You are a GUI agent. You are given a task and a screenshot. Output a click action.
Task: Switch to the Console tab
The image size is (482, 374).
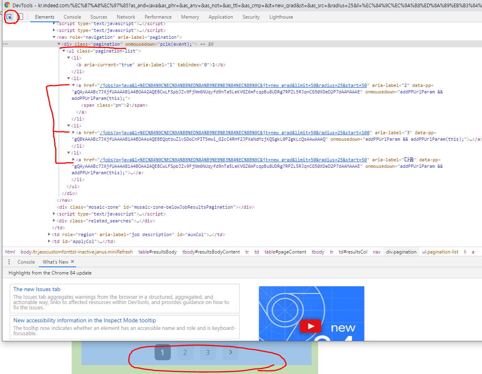pyautogui.click(x=72, y=17)
